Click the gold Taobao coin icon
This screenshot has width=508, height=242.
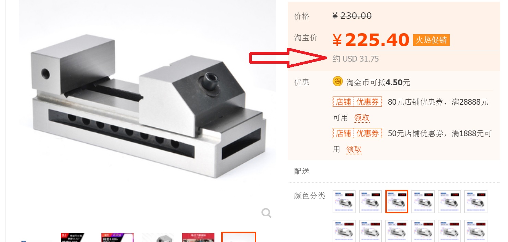tap(337, 81)
